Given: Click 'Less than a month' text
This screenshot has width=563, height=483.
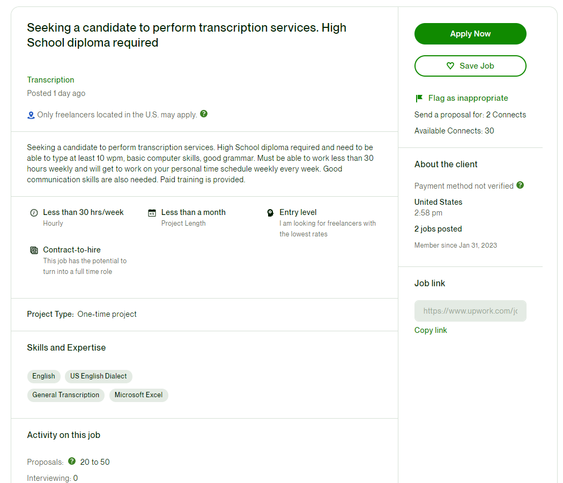Looking at the screenshot, I should [193, 212].
